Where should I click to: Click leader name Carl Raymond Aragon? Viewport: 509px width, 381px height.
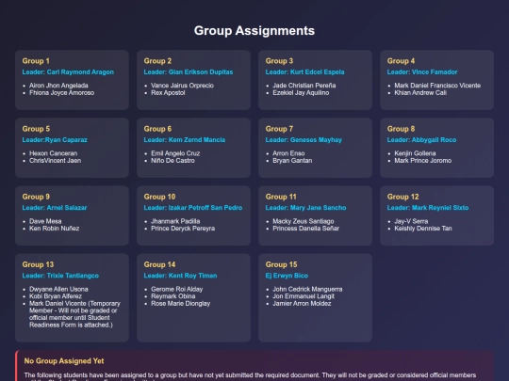pos(80,71)
